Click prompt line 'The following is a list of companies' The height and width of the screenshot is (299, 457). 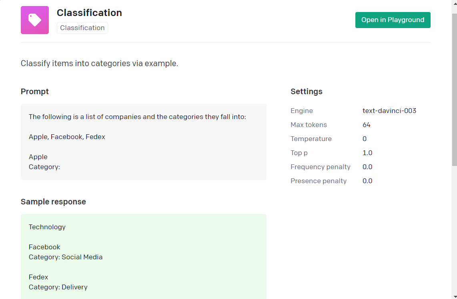(137, 117)
